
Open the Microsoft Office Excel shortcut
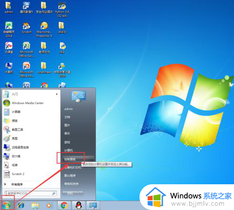[x=26, y=50]
